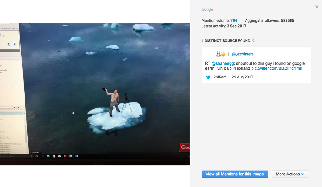This screenshot has height=187, width=322.
Task: Click the mention volume number 794
Action: pyautogui.click(x=234, y=21)
